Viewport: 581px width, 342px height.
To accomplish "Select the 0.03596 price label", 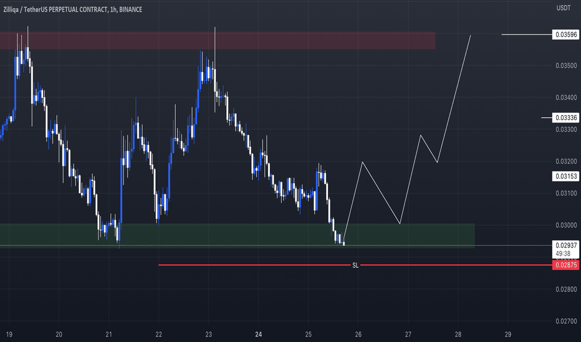I will coord(565,35).
